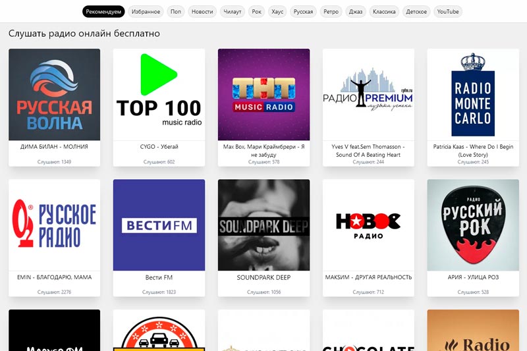Switch to the Ретро tab
The height and width of the screenshot is (351, 527).
coord(331,12)
